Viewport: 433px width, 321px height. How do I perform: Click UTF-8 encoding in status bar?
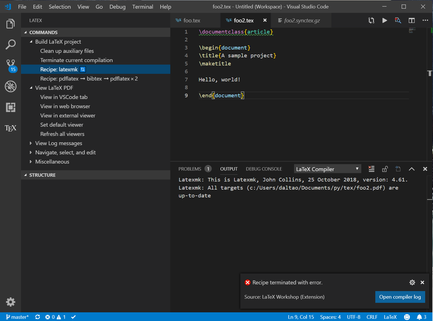coord(353,317)
